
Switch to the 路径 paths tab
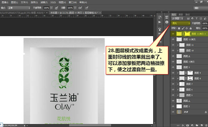click(x=187, y=15)
